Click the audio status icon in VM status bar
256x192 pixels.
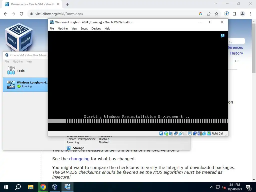pyautogui.click(x=171, y=133)
